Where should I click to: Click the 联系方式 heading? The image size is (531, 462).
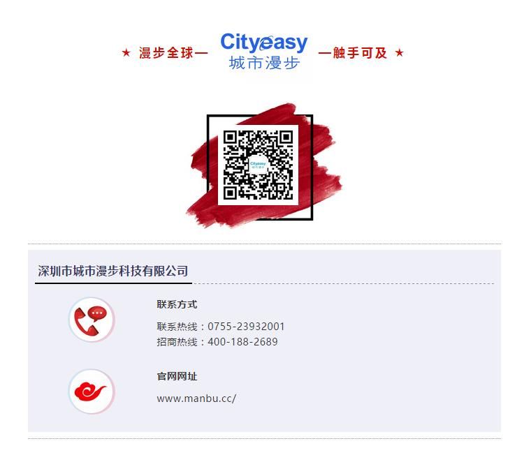click(177, 304)
